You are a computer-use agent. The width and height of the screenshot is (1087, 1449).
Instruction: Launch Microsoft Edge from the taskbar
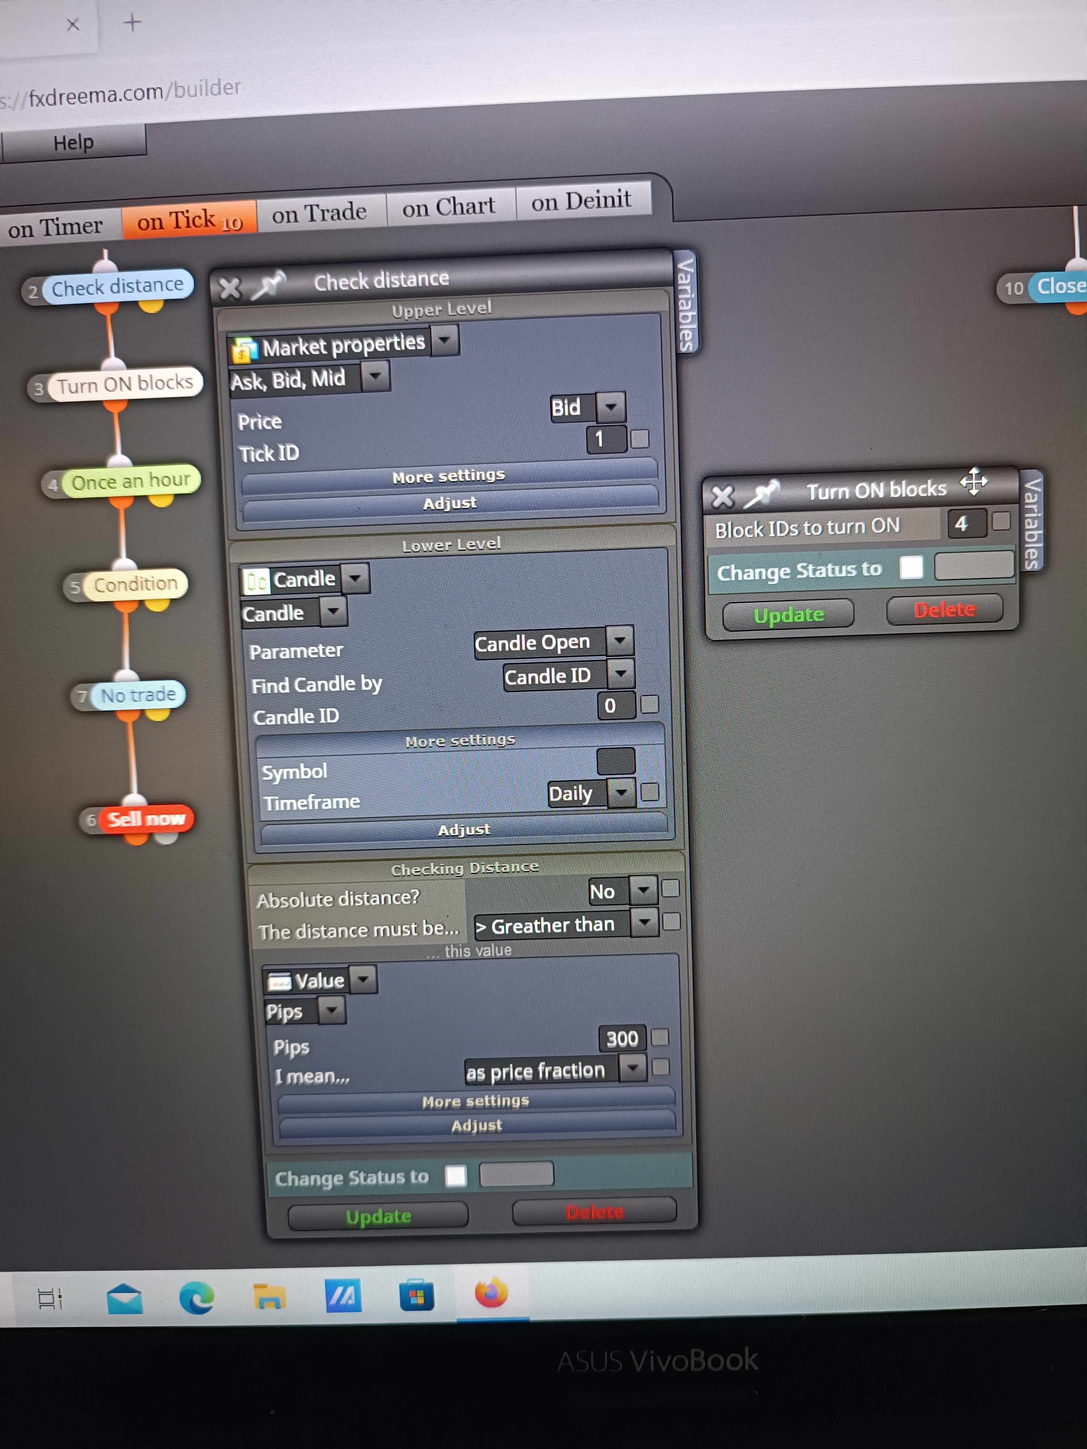196,1298
